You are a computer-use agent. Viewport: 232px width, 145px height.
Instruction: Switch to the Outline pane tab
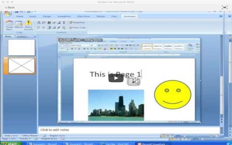(21, 37)
